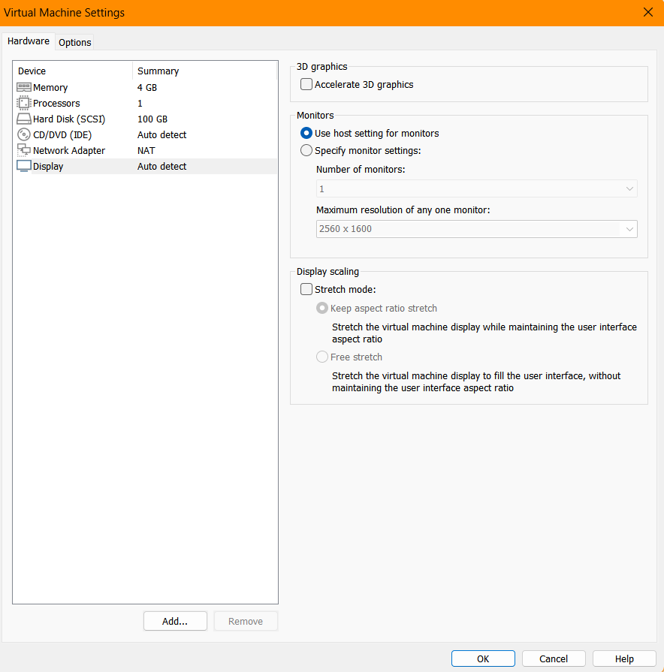This screenshot has height=672, width=664.
Task: Click the 4 GB memory summary
Action: tap(147, 87)
